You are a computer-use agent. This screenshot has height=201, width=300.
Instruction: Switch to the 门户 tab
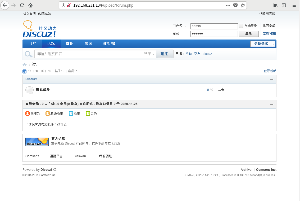[x=32, y=43]
